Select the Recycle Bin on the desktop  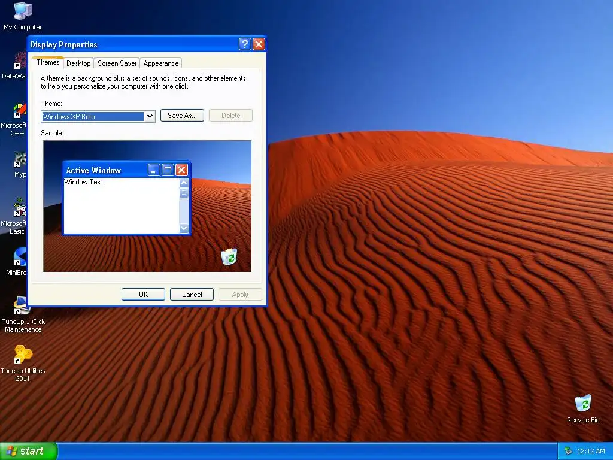pyautogui.click(x=583, y=408)
